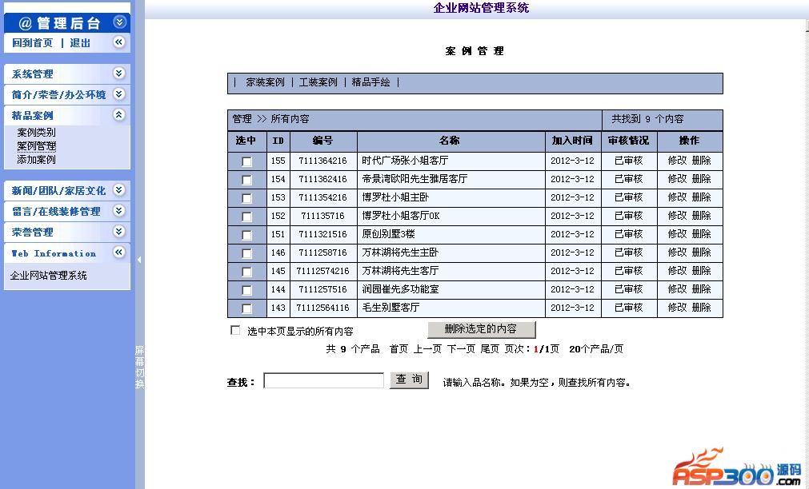Click case number 71112564116

[x=322, y=308]
